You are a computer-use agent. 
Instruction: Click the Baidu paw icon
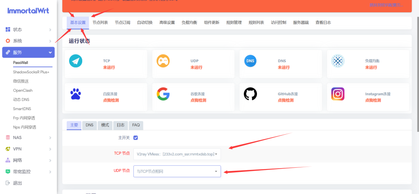(76, 94)
